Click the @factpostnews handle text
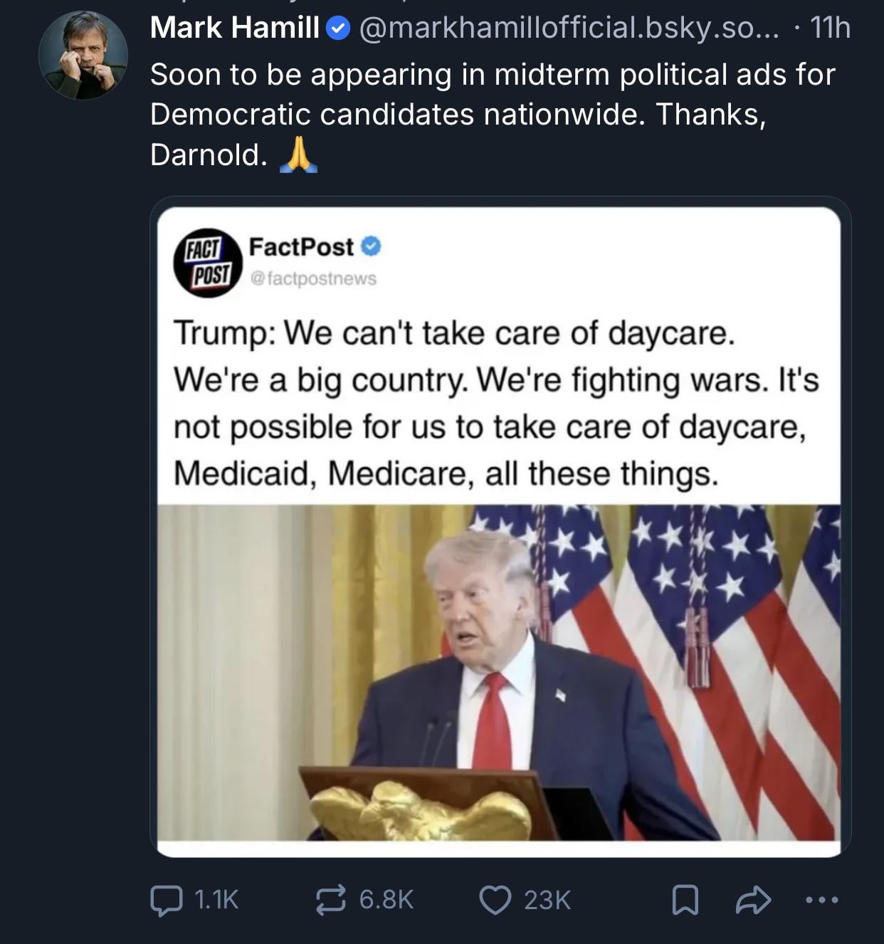884x944 pixels. (312, 278)
